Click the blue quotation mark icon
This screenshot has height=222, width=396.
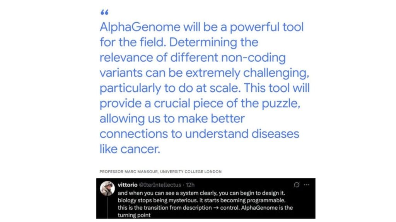click(x=104, y=12)
